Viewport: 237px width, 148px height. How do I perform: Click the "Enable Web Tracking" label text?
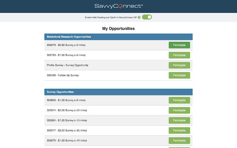110,17
